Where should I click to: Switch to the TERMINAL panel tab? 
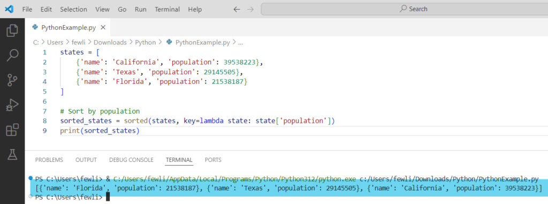point(179,160)
